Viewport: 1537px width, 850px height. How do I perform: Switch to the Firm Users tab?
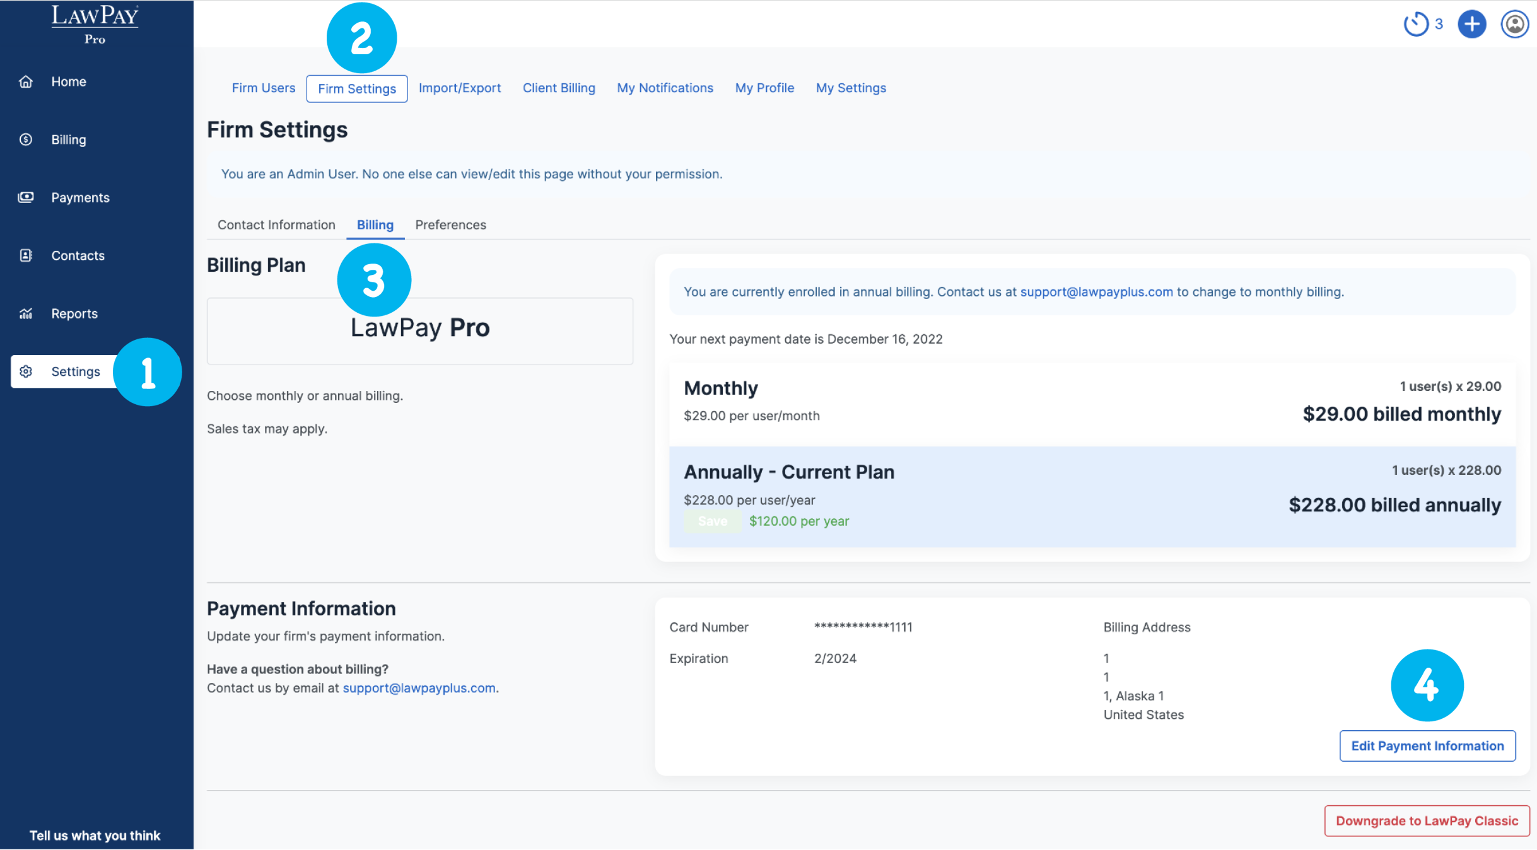tap(263, 88)
